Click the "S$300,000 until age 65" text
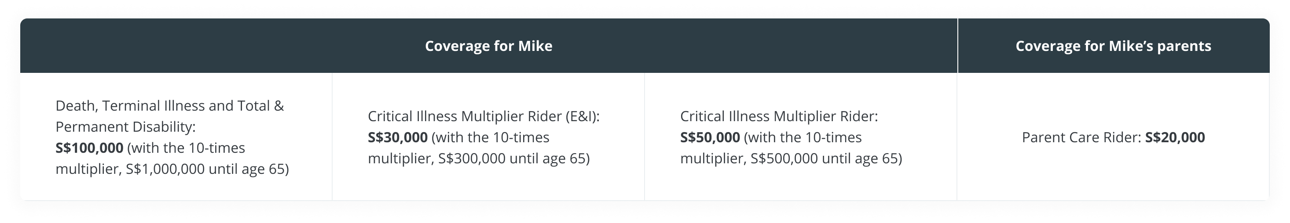This screenshot has width=1290, height=223. click(x=514, y=158)
